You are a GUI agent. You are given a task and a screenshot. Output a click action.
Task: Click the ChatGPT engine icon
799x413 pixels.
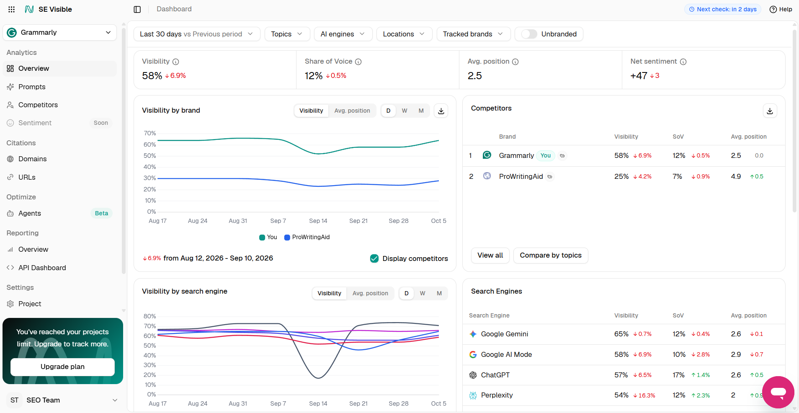473,375
